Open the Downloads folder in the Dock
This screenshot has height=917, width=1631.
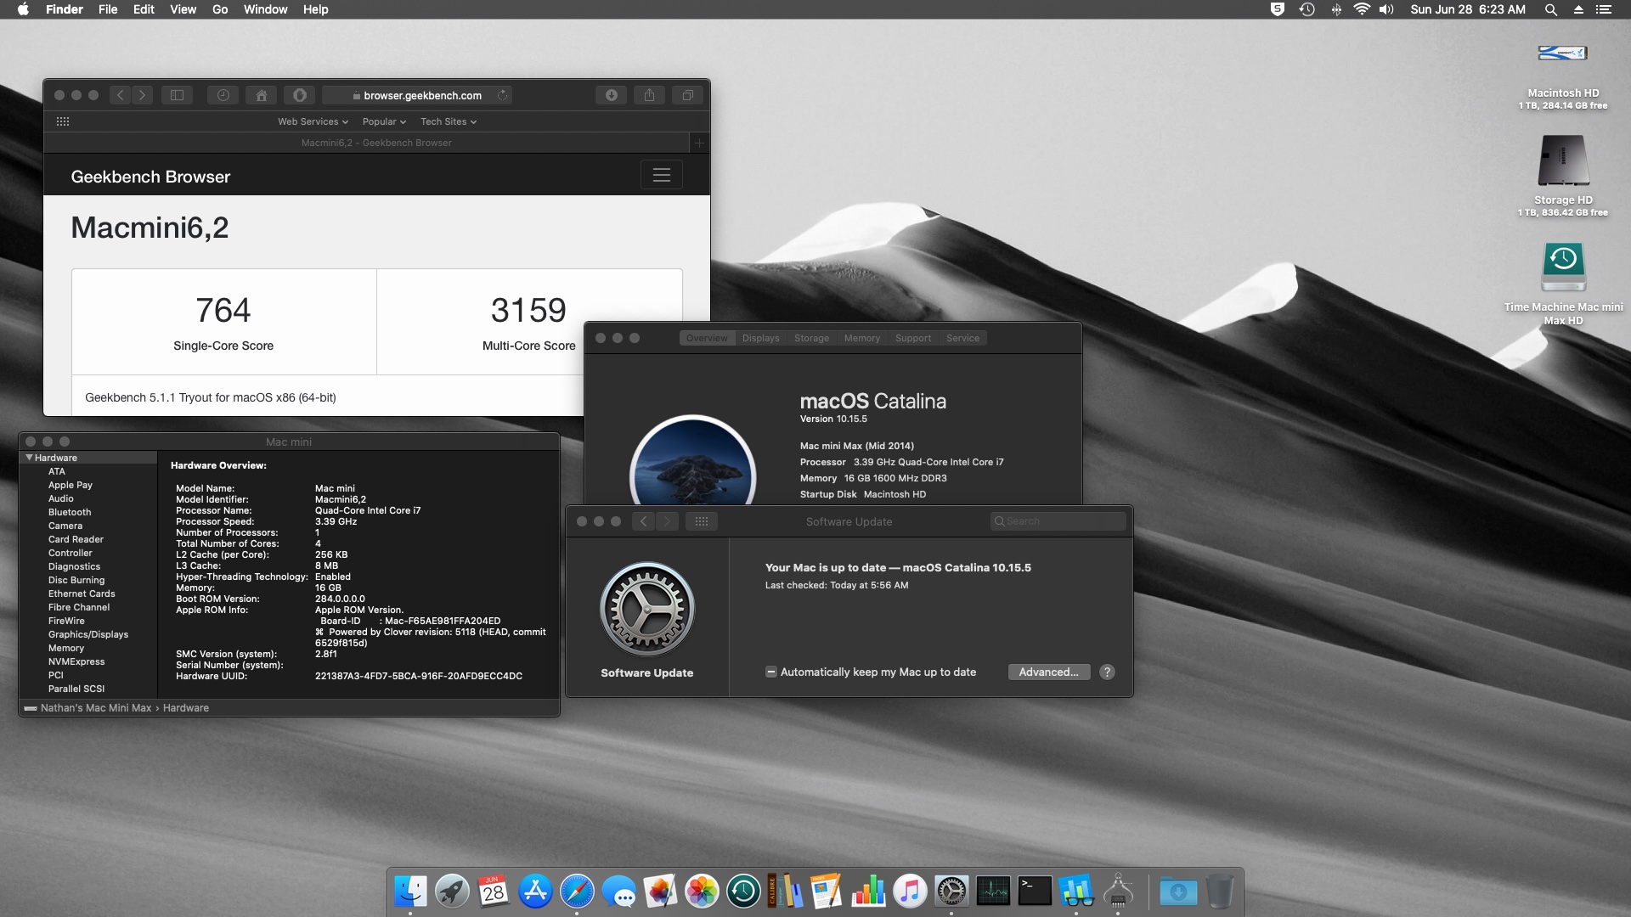click(x=1178, y=892)
